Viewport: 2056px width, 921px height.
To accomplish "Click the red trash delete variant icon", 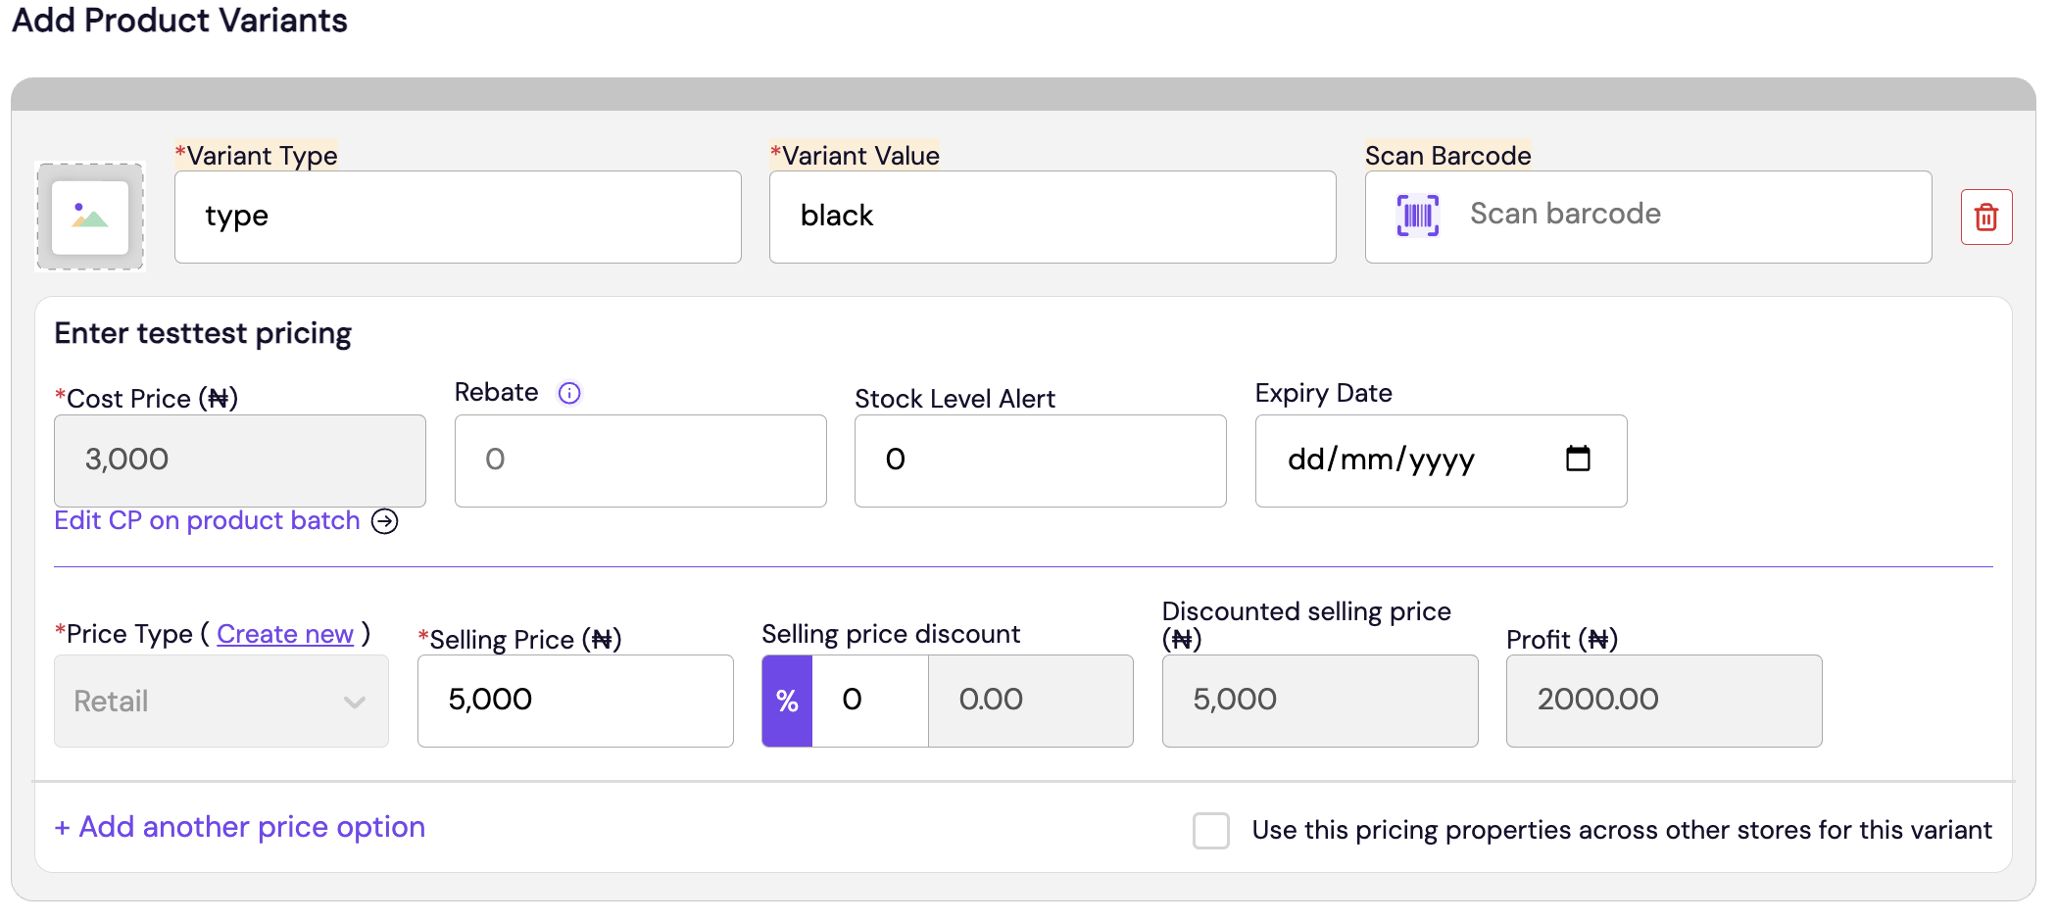I will [1985, 217].
